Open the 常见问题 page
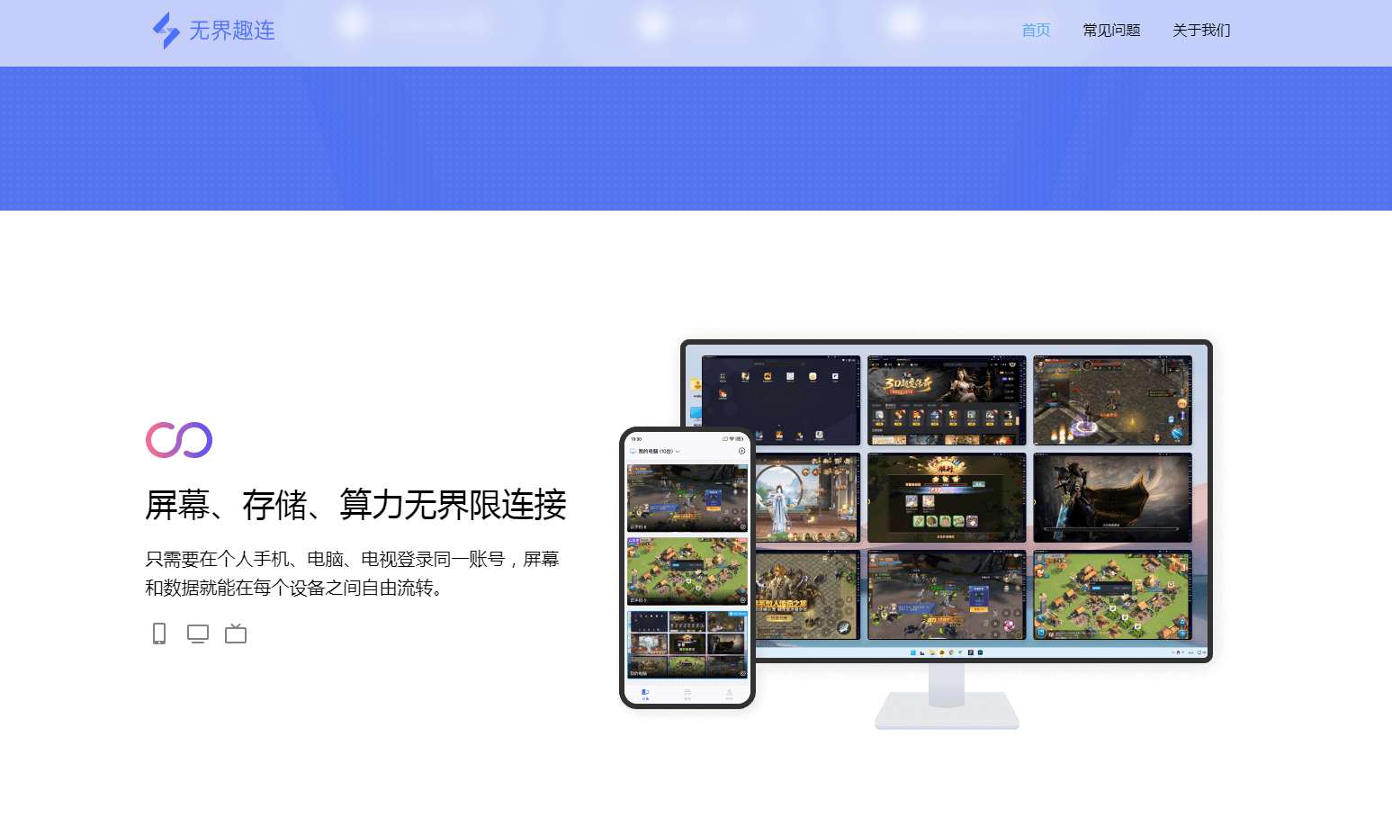This screenshot has height=818, width=1392. 1111,31
